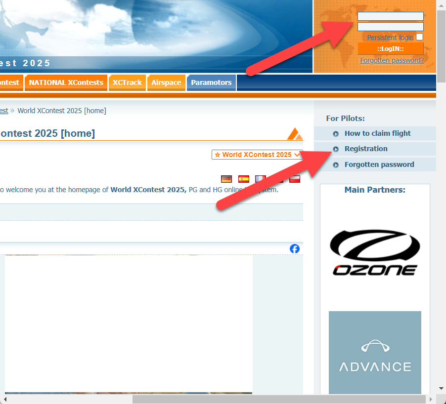Click the vertical scrollbar down arrow
Image resolution: width=446 pixels, height=404 pixels.
pyautogui.click(x=441, y=388)
